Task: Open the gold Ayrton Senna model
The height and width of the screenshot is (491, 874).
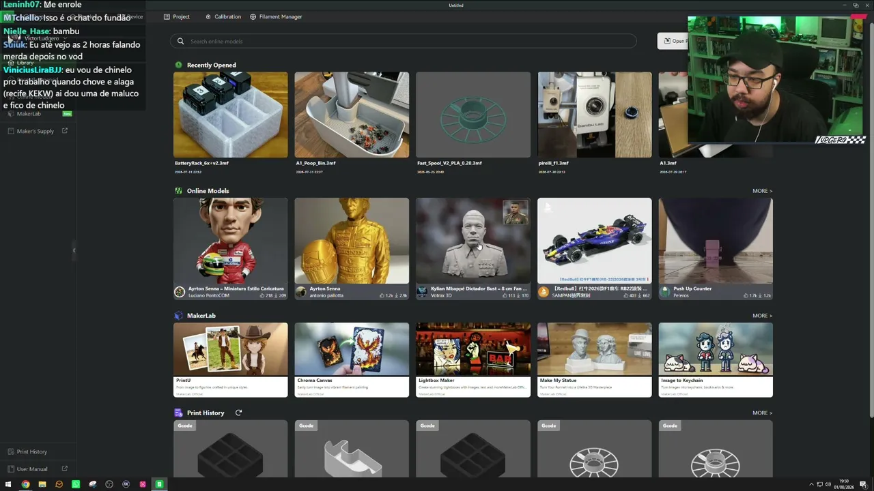Action: (352, 249)
